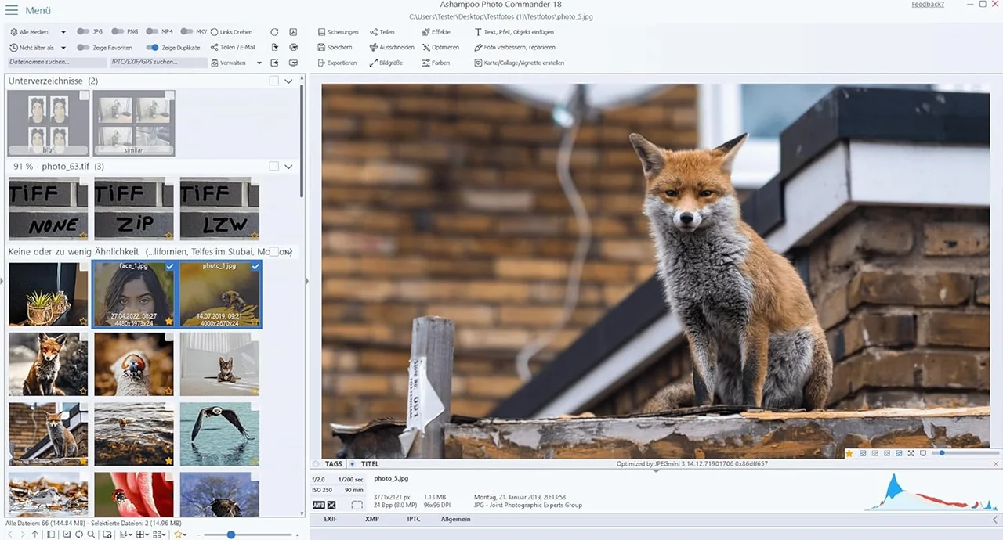1003x540 pixels.
Task: Click the navigate up arrow icon
Action: pos(34,535)
